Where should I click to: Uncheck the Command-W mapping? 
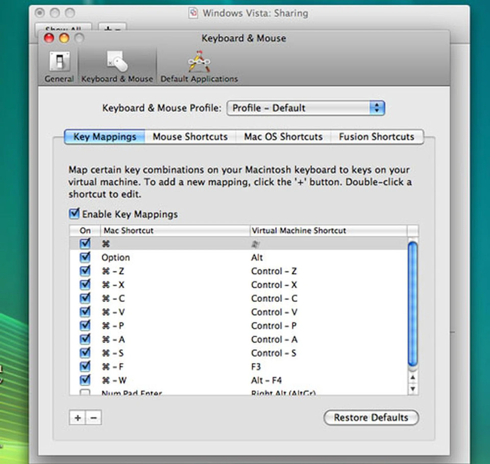click(85, 380)
